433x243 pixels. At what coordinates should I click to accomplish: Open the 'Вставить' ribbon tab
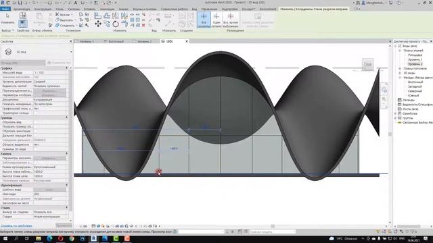(90, 9)
